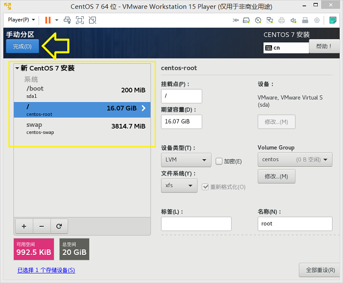Remove selected mount point with minus button
The height and width of the screenshot is (283, 343).
pyautogui.click(x=42, y=226)
